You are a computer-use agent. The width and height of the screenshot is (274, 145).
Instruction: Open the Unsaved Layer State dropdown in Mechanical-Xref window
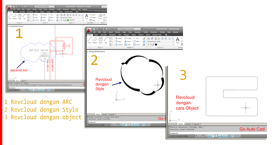(x=72, y=18)
